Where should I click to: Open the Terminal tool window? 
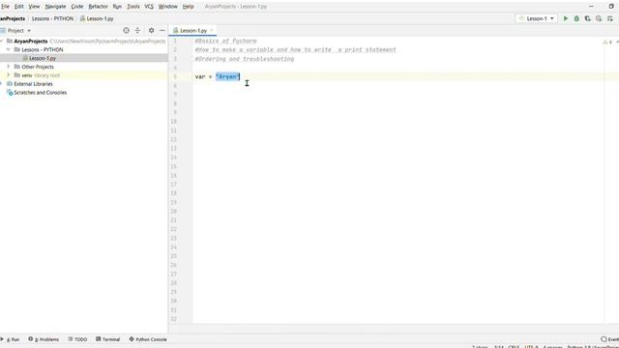point(107,339)
